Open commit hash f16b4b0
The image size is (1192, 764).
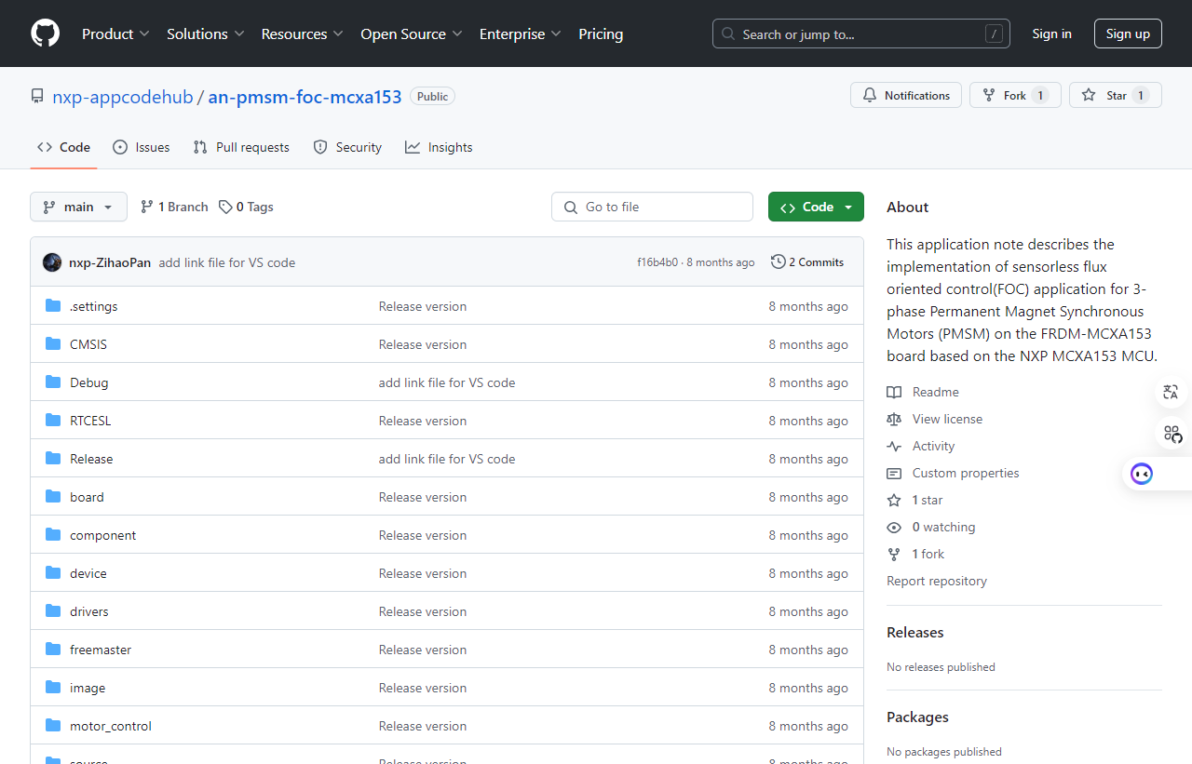point(657,262)
